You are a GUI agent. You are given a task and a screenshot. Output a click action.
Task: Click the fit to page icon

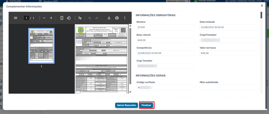point(62,18)
